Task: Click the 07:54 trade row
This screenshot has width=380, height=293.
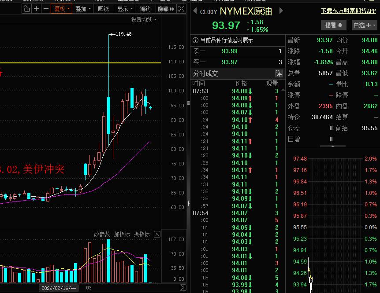Action: point(235,213)
